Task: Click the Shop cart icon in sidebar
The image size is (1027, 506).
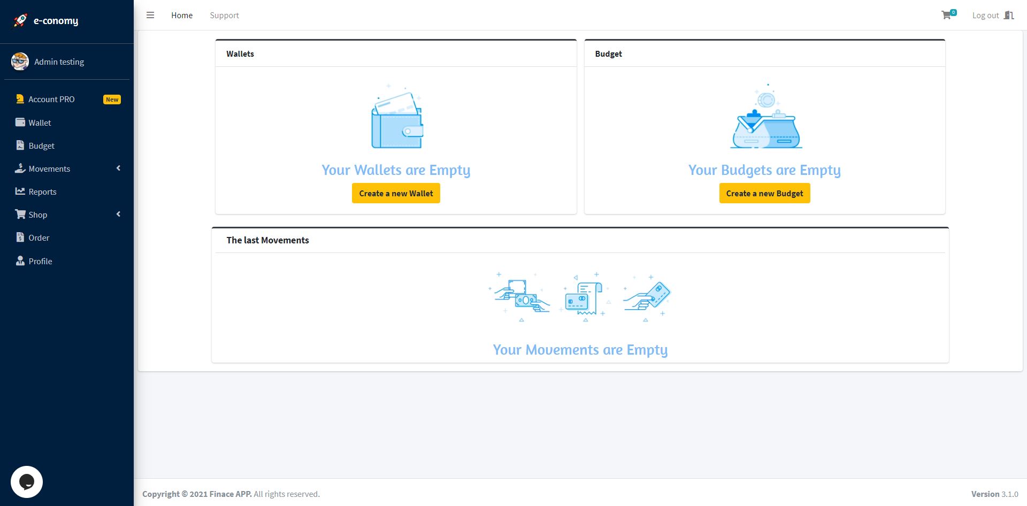Action: coord(20,214)
